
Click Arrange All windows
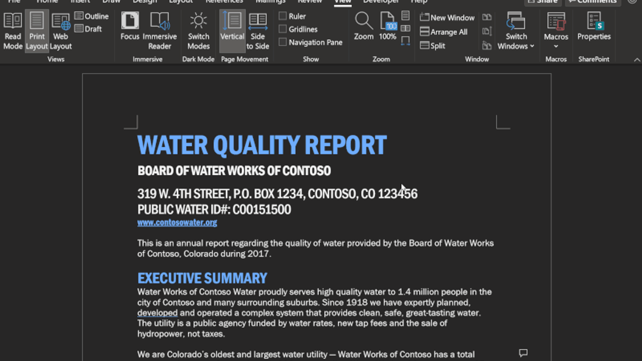[x=444, y=32]
